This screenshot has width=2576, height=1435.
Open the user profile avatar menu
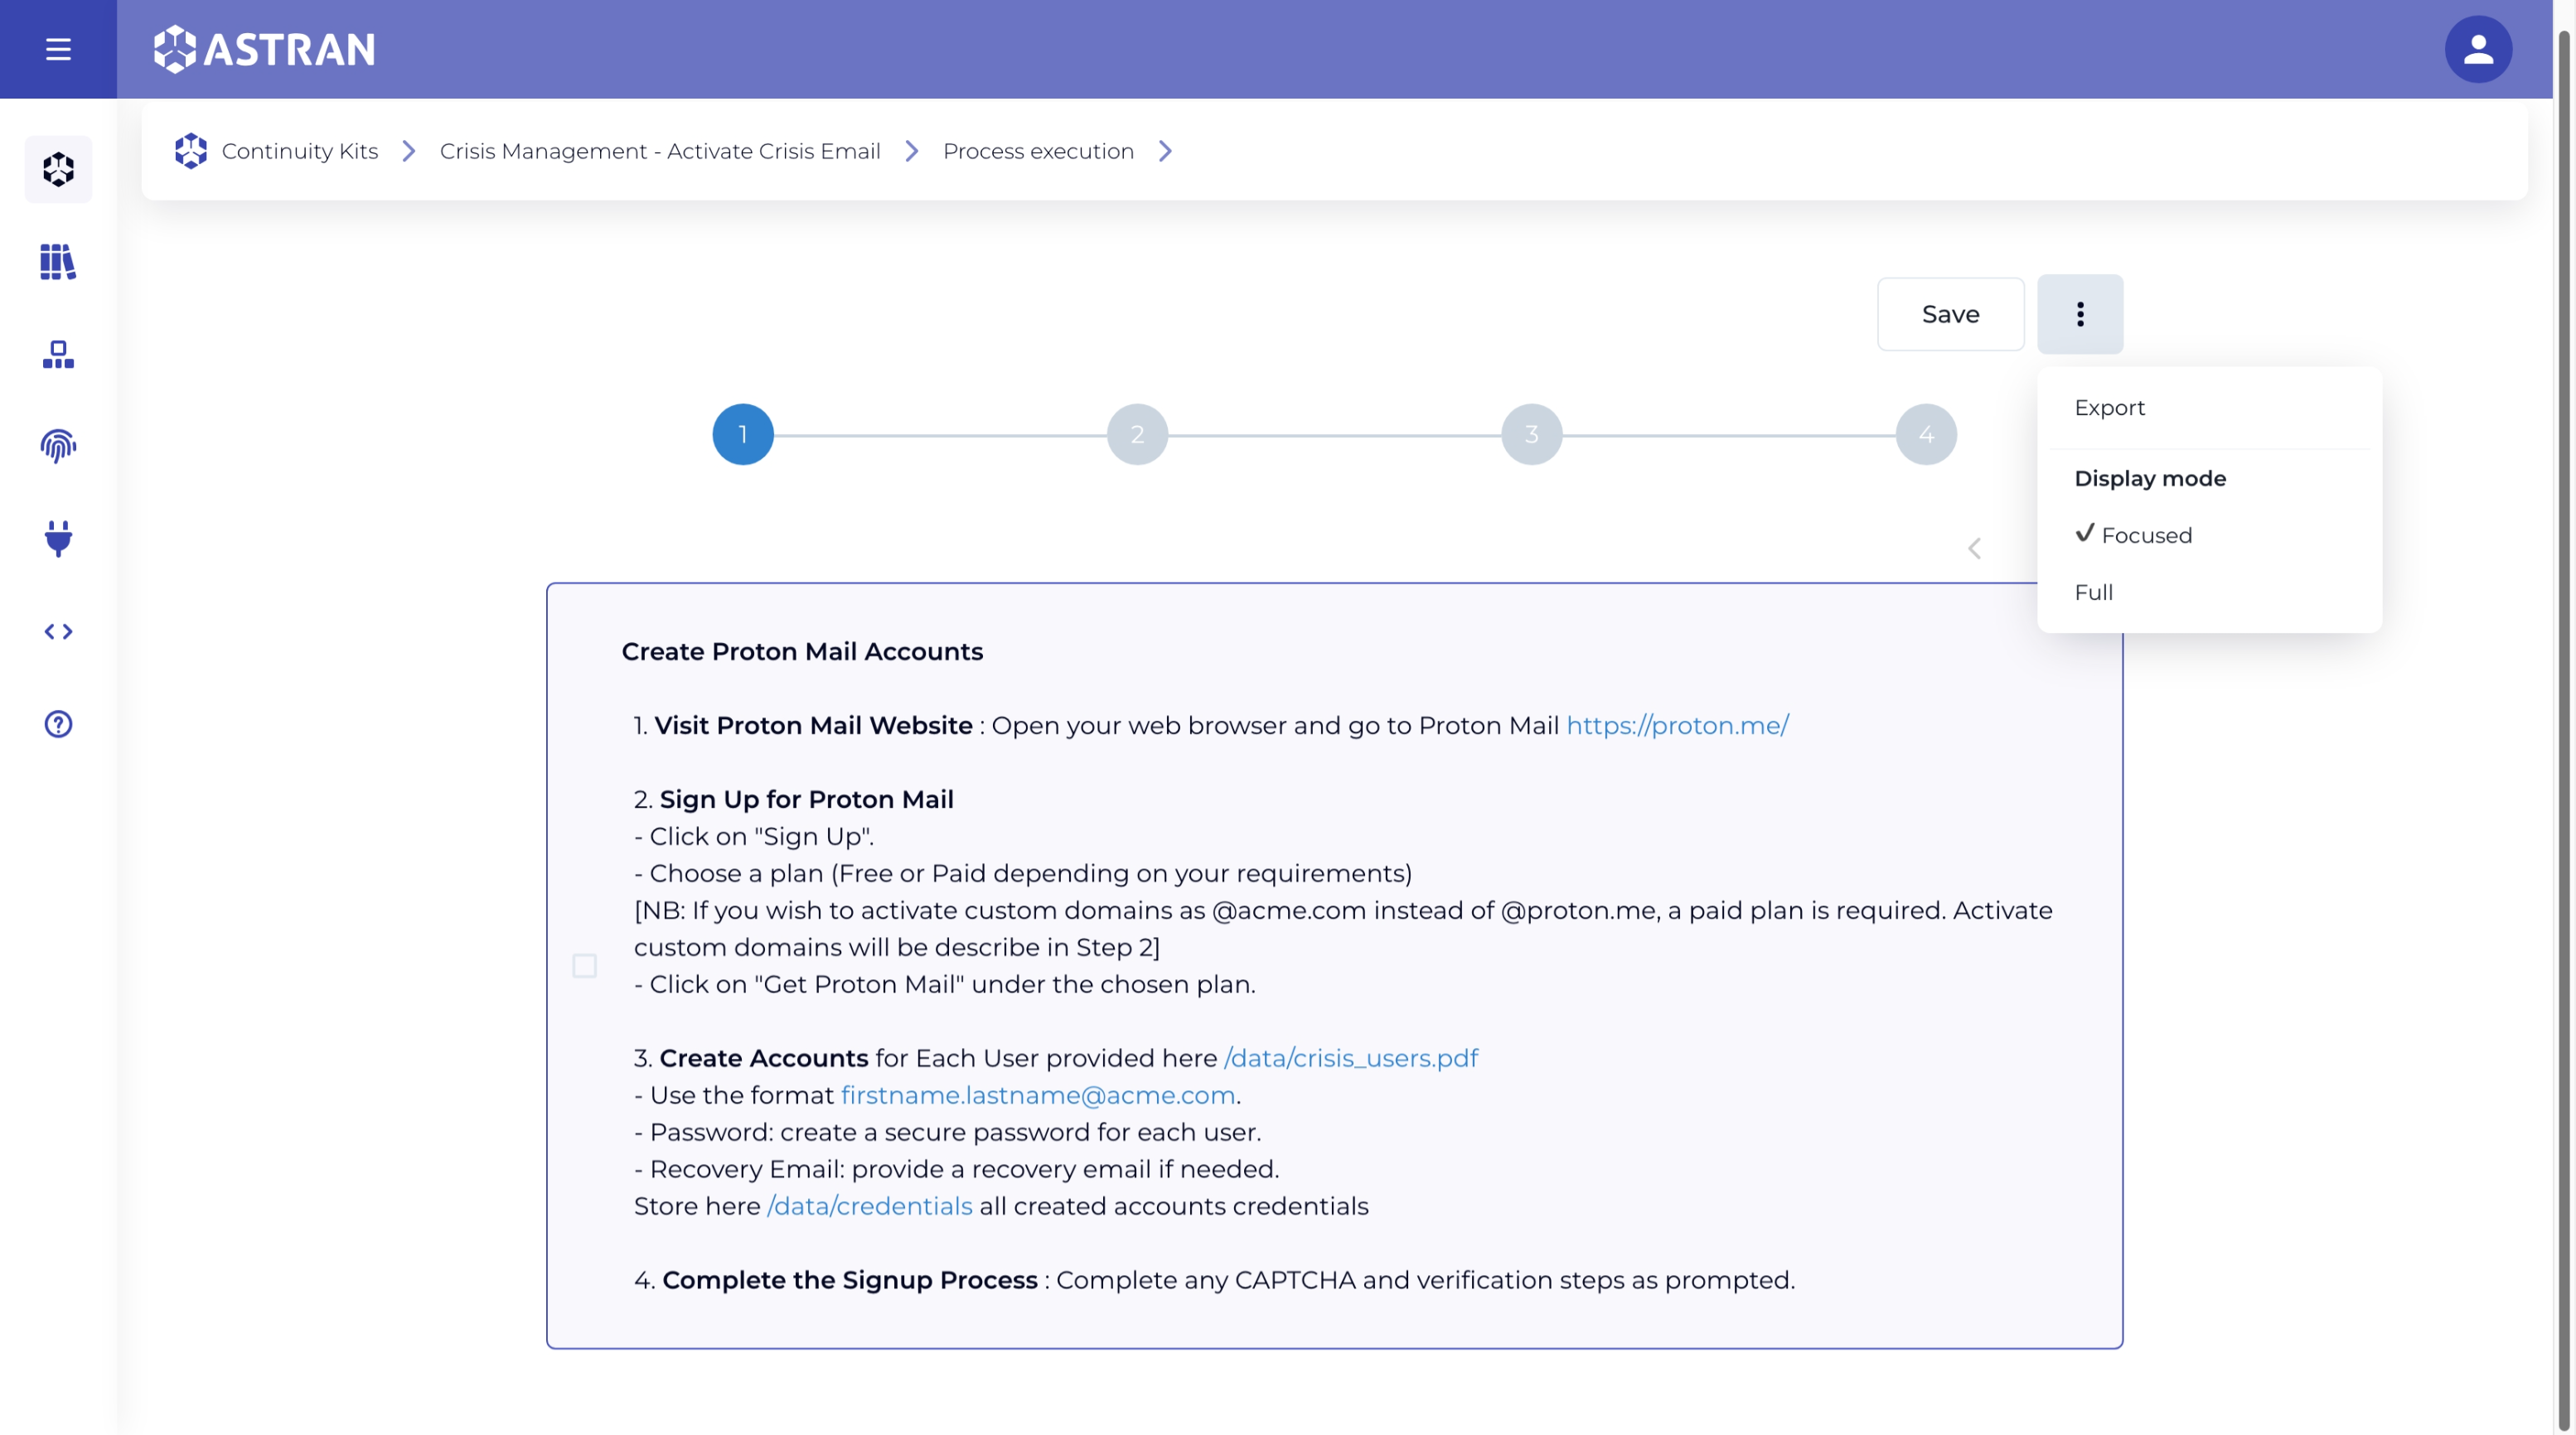(x=2478, y=49)
